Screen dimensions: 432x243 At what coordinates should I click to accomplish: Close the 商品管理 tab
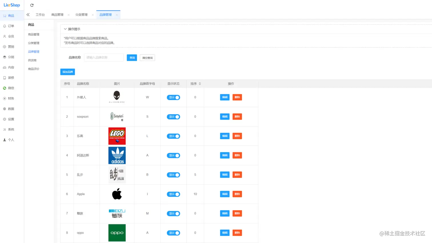pyautogui.click(x=69, y=15)
